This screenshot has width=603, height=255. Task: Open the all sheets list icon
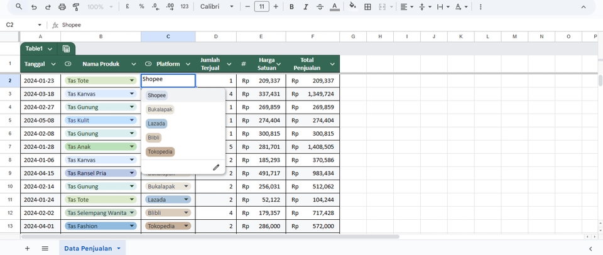pos(45,249)
